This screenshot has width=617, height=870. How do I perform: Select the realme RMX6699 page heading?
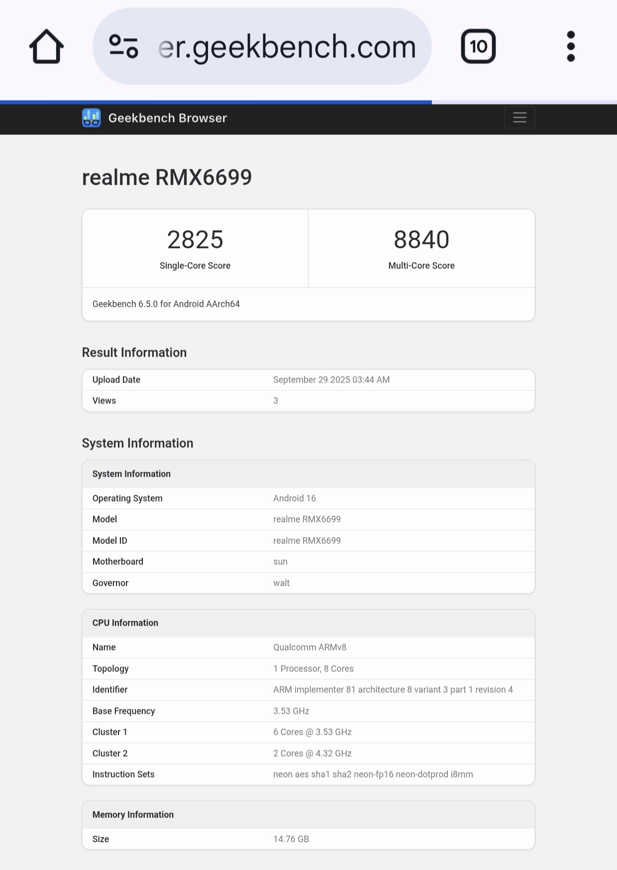pyautogui.click(x=167, y=178)
